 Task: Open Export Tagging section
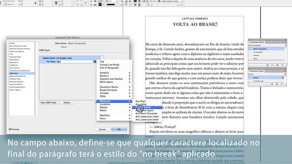point(15,90)
